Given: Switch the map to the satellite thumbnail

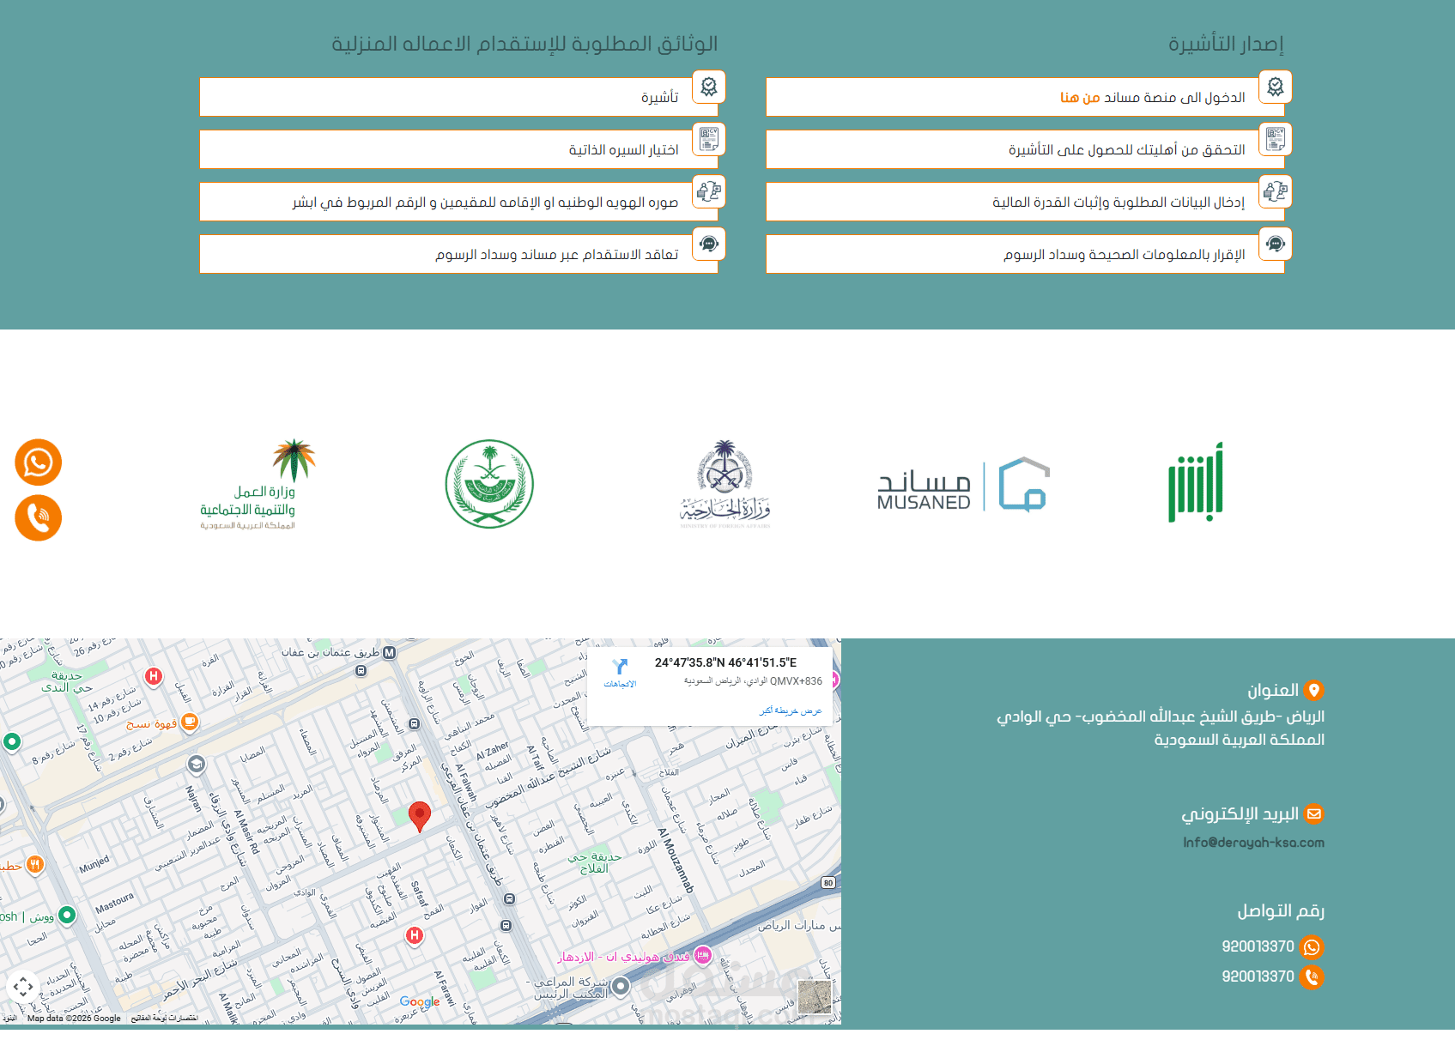Looking at the screenshot, I should 815,997.
